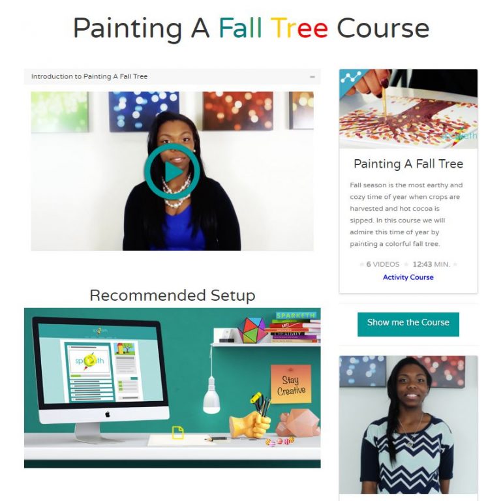
Task: Play the introduction video
Action: pos(172,172)
